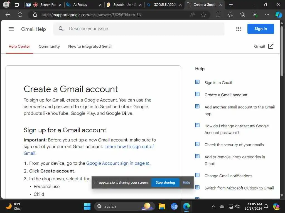
Task: Open browser Collections icon
Action: click(x=243, y=15)
